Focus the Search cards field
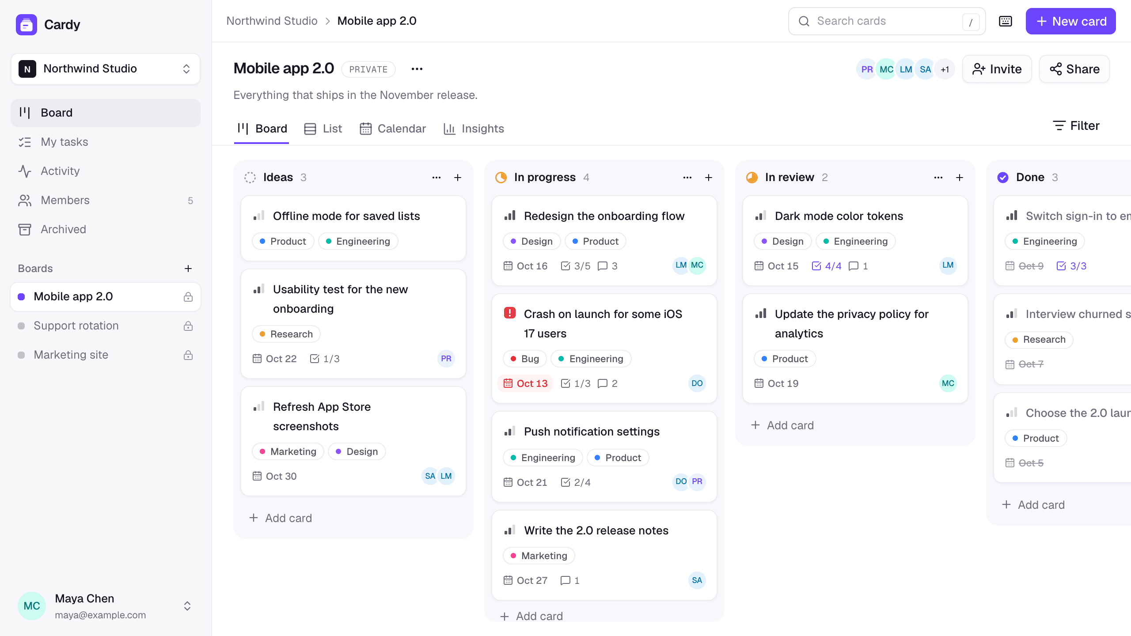The height and width of the screenshot is (636, 1131). [x=887, y=21]
